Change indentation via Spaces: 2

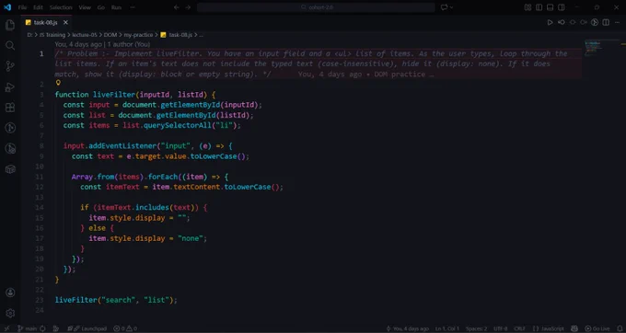click(x=476, y=328)
